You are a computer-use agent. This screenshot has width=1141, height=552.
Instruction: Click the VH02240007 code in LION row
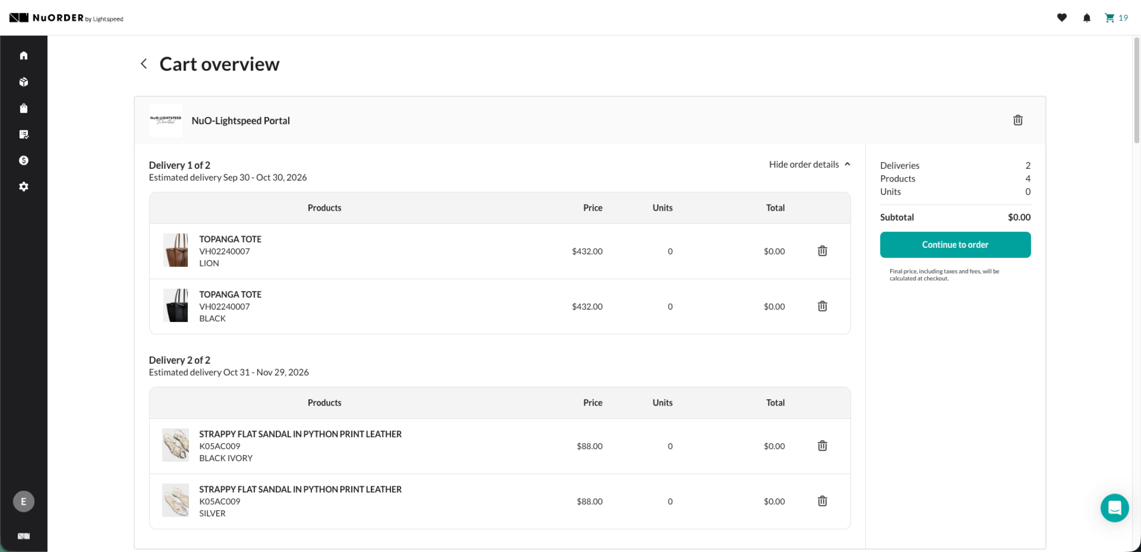pyautogui.click(x=225, y=251)
